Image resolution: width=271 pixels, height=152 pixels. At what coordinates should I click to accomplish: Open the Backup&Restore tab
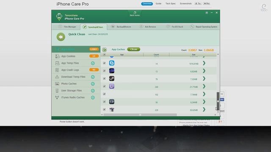point(122,27)
